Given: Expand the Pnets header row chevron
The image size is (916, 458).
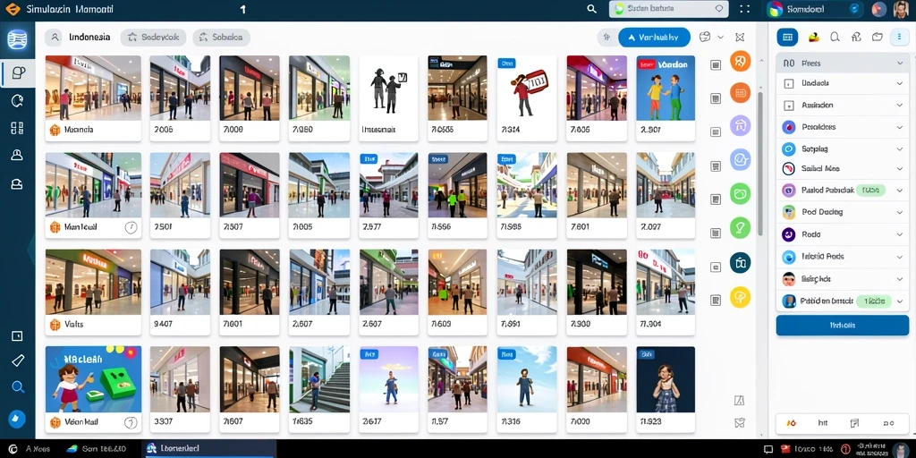Looking at the screenshot, I should pos(900,64).
